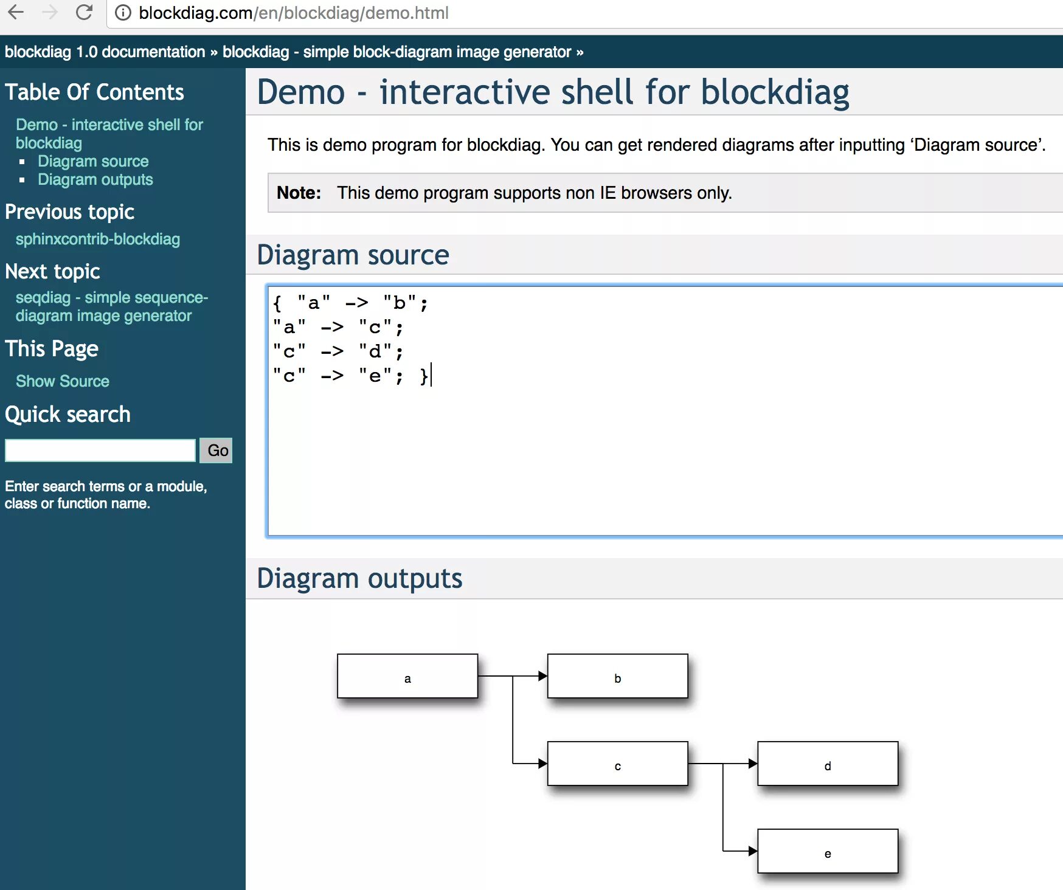The height and width of the screenshot is (890, 1063).
Task: Focus the Quick search text field
Action: click(x=100, y=450)
